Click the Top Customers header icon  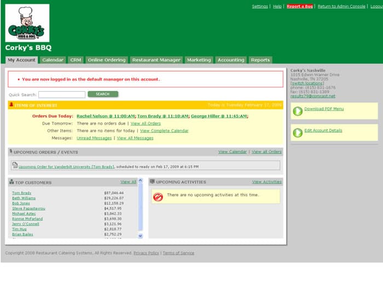11,182
